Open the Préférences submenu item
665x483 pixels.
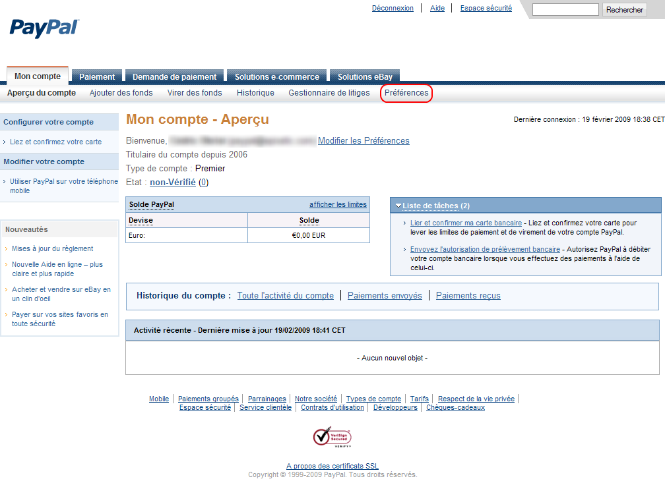[406, 93]
